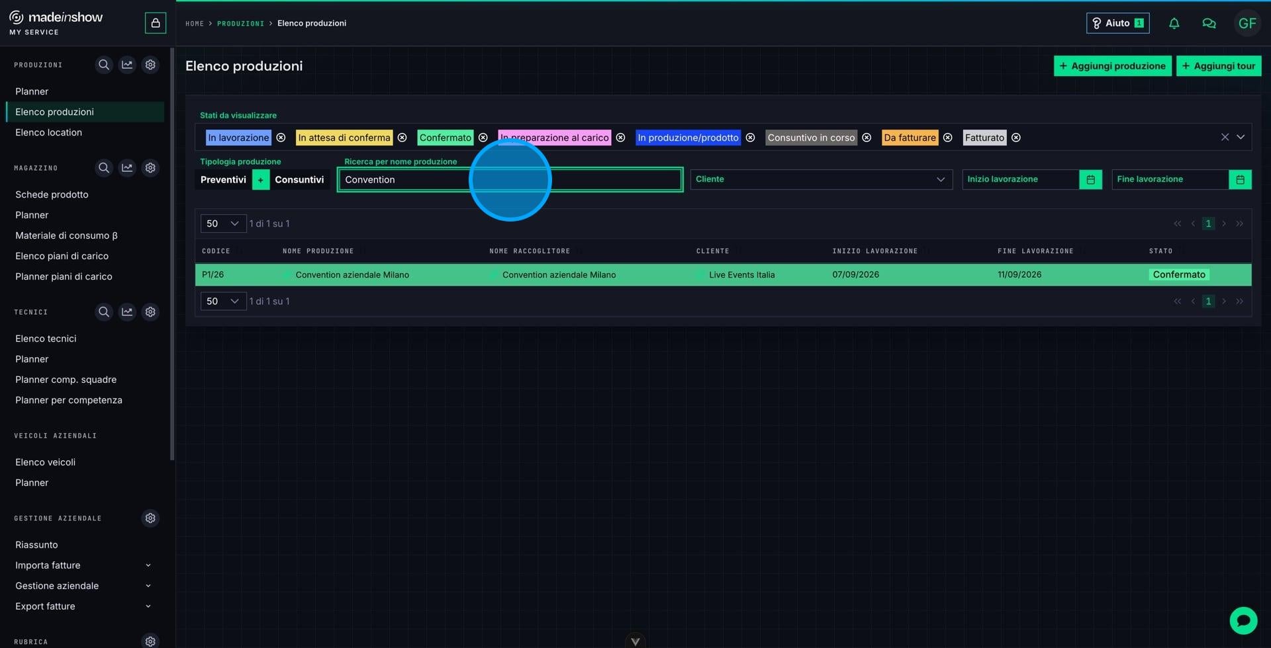Open Elenco tecnici menu item

click(x=46, y=339)
